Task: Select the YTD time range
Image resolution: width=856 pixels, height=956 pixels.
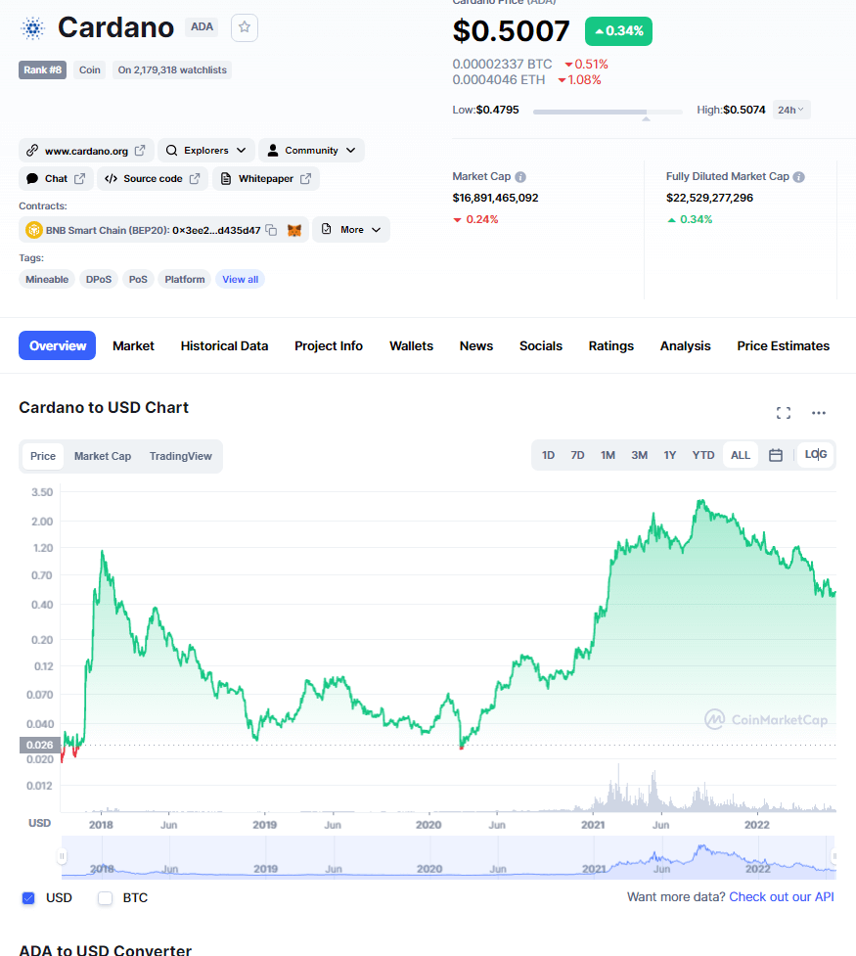Action: tap(703, 455)
